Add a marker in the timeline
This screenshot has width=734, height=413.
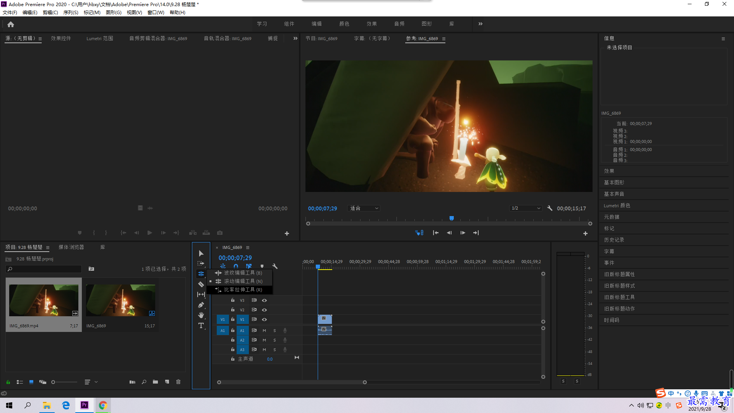[262, 266]
